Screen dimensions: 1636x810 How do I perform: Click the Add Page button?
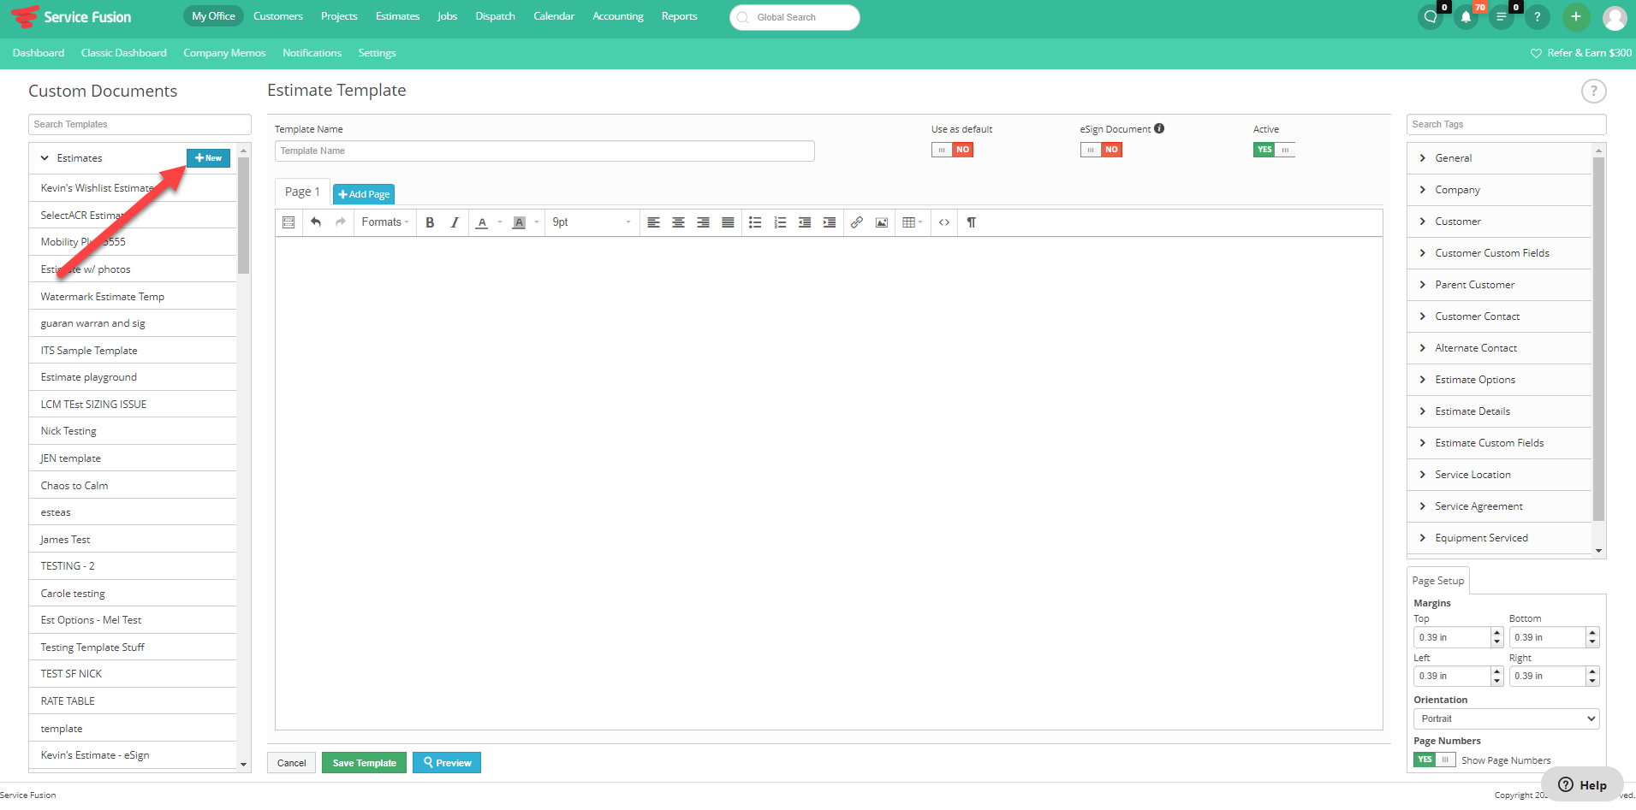364,194
